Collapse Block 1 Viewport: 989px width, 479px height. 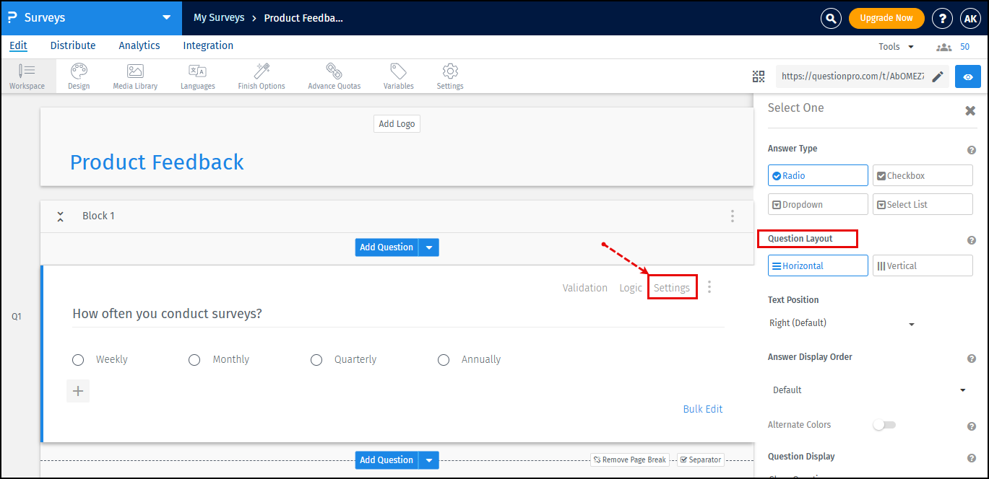click(60, 216)
